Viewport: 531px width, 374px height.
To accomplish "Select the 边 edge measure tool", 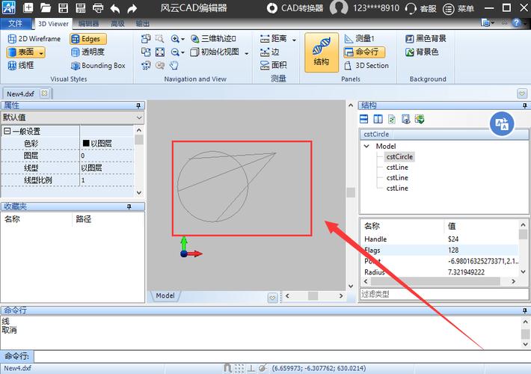I will [269, 52].
